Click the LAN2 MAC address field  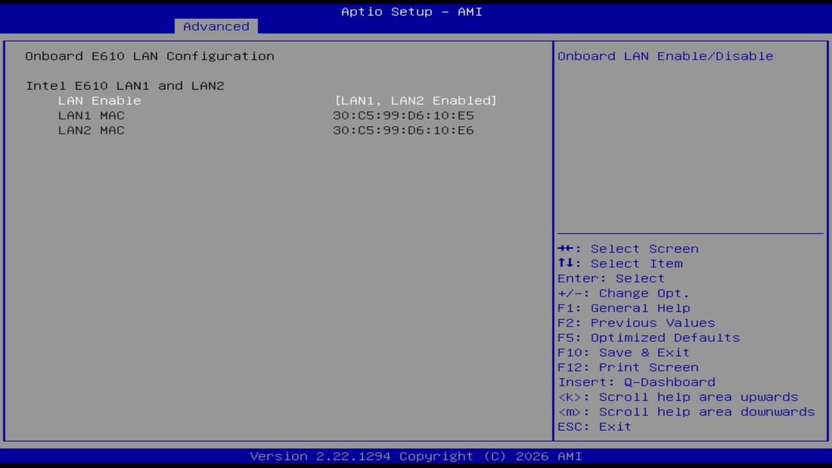[x=403, y=130]
